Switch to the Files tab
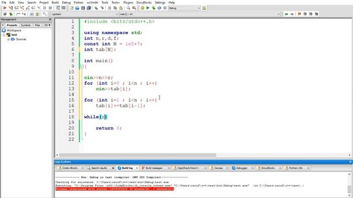Viewport: 353px width, 198px height. (38, 25)
